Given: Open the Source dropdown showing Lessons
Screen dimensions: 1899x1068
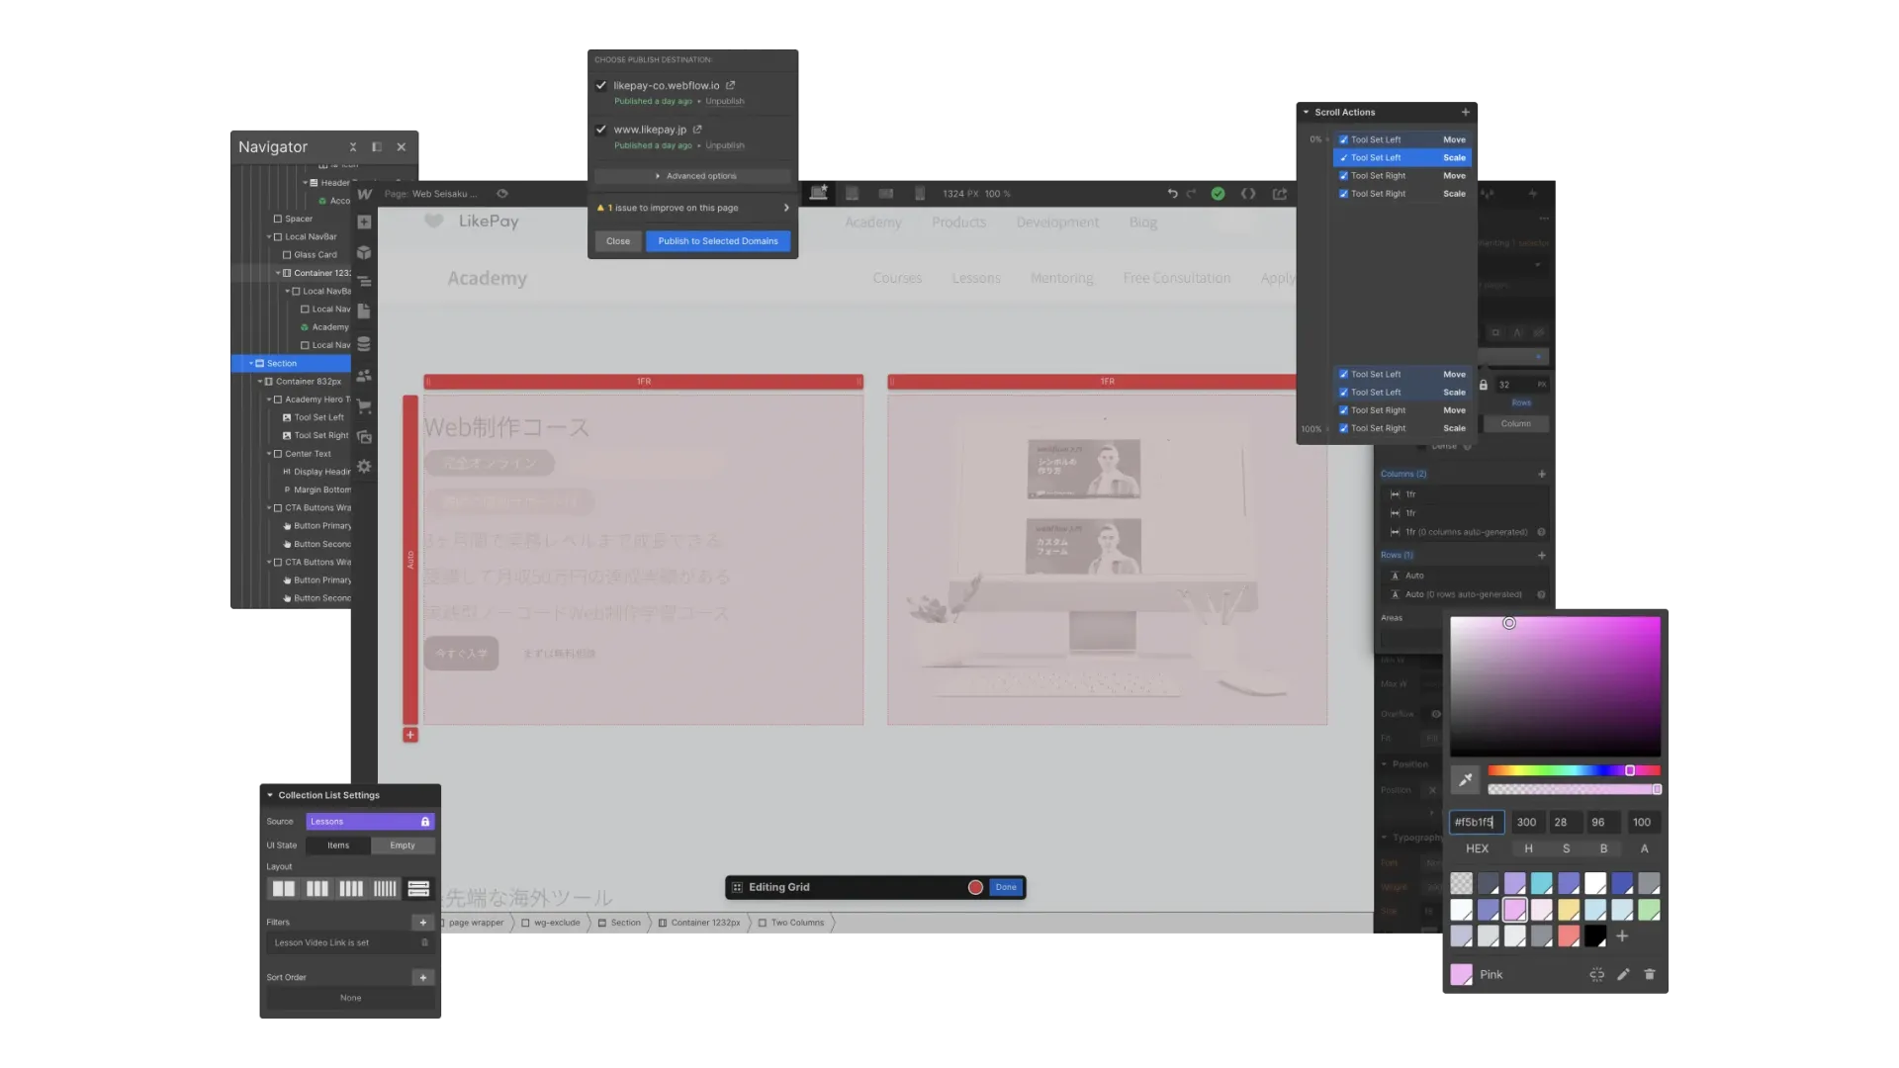Looking at the screenshot, I should (369, 821).
